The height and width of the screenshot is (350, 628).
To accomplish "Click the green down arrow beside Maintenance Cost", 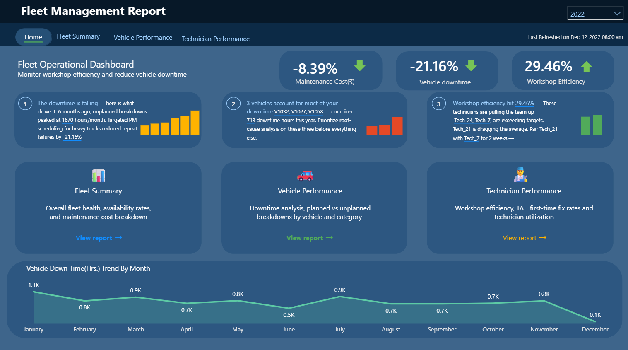I will tap(360, 66).
